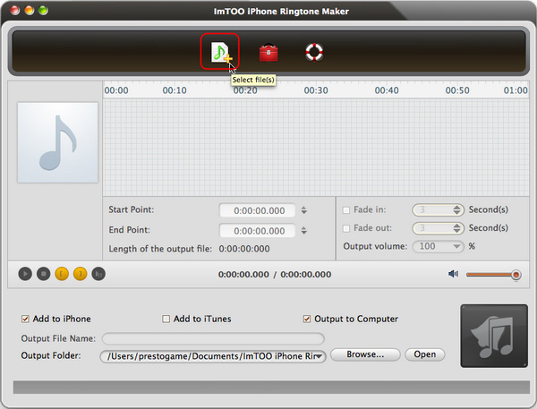Click the End Point time field
The height and width of the screenshot is (409, 537).
coord(258,231)
